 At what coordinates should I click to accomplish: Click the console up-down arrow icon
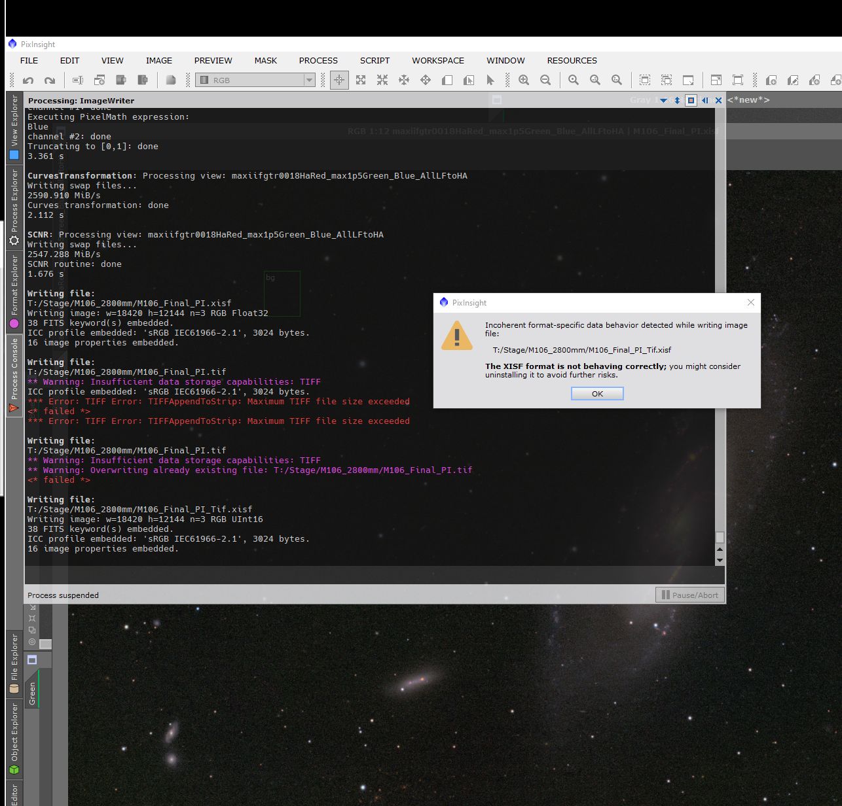677,100
